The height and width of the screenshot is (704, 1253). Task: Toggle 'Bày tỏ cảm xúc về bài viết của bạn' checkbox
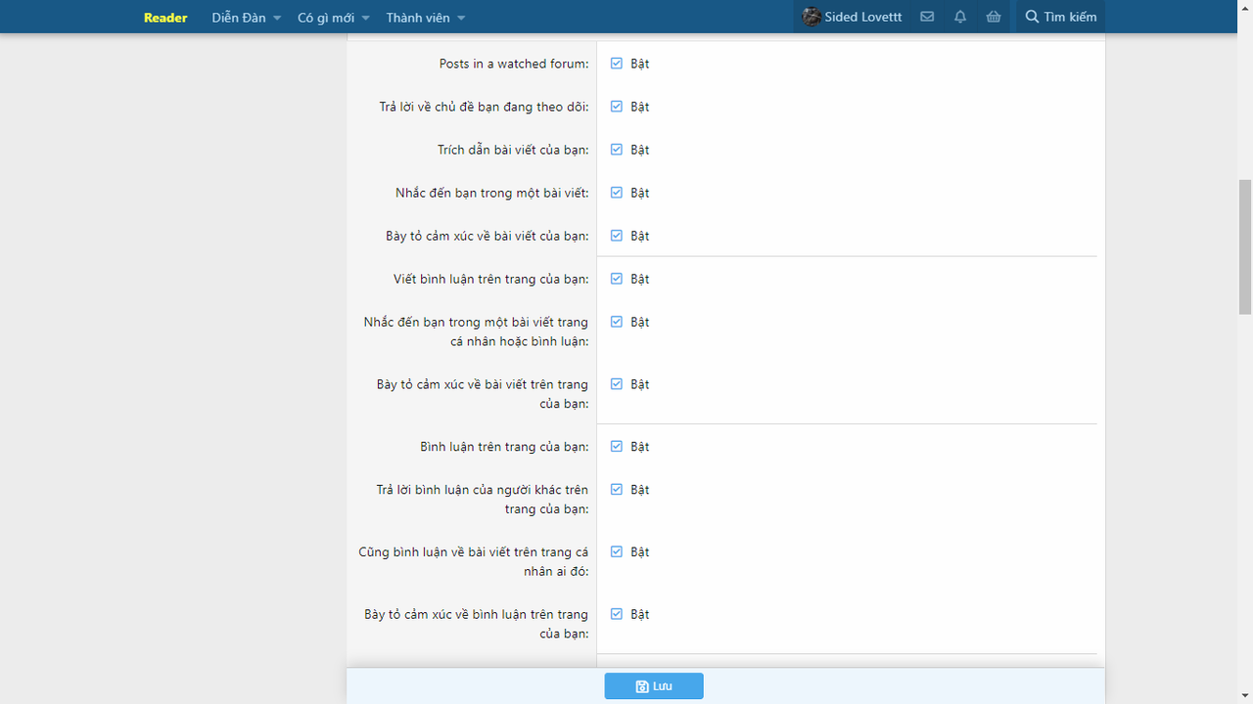tap(617, 236)
